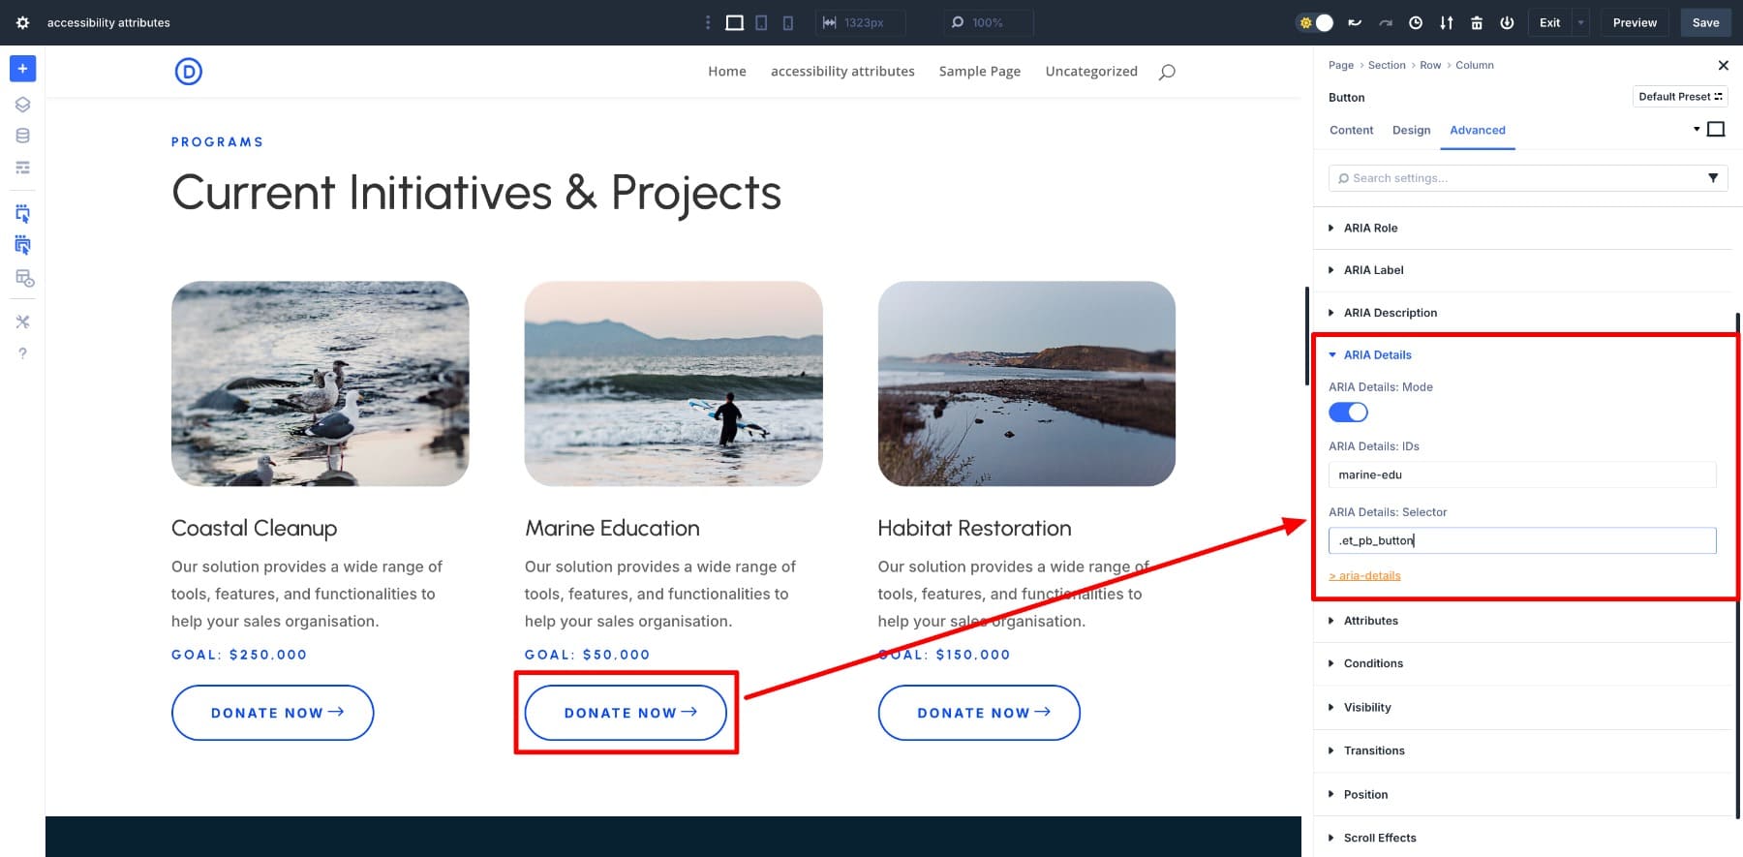Open the builder settings gear
The height and width of the screenshot is (857, 1743).
[x=22, y=22]
